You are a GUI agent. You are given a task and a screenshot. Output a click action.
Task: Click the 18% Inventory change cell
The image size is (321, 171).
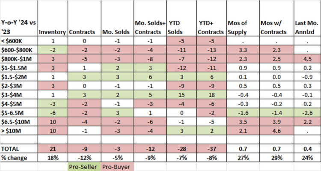(53, 158)
